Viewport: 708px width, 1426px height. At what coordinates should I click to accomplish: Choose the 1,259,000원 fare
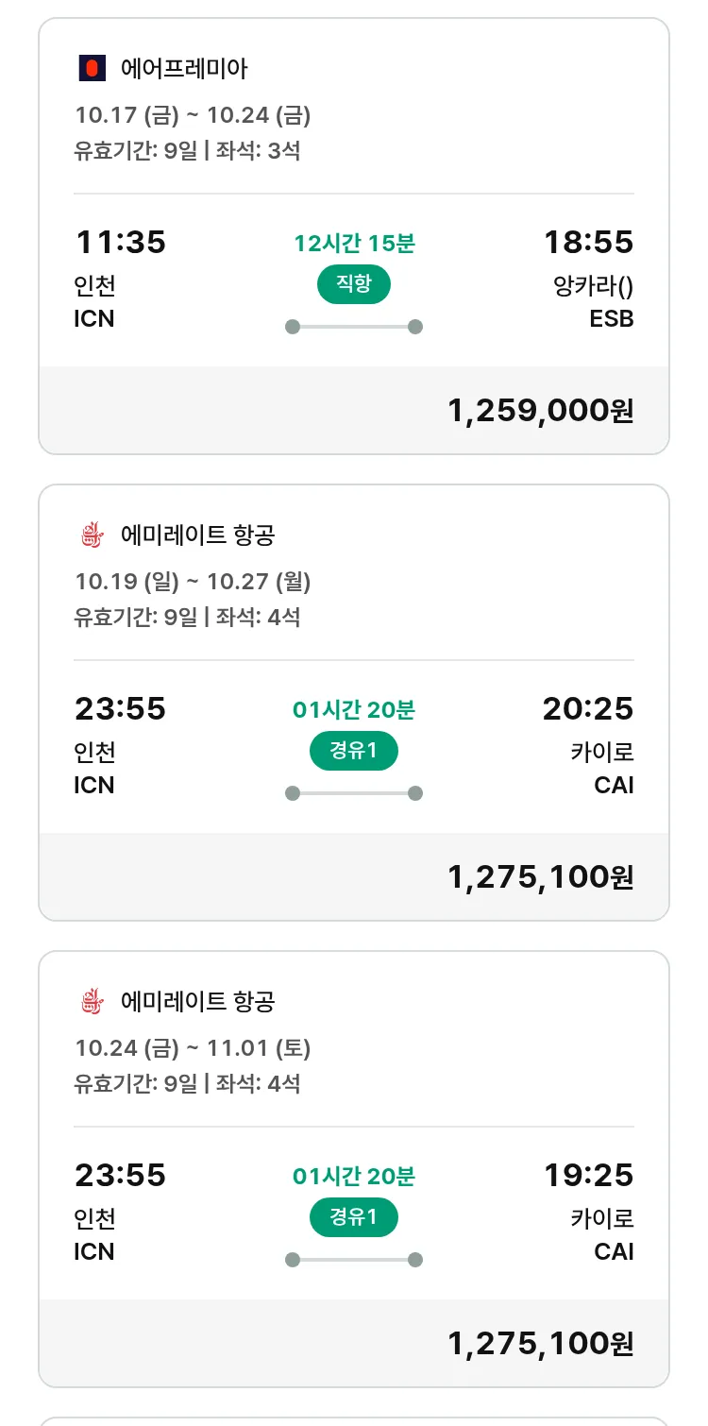540,411
